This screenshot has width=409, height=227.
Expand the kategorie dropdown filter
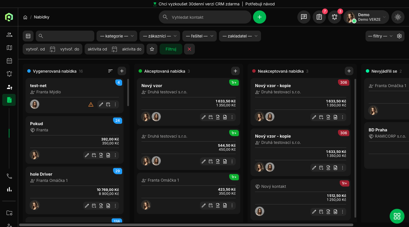coord(117,36)
